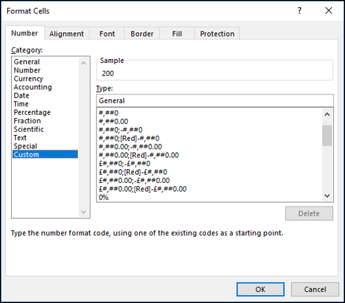Open the Font tab

107,33
